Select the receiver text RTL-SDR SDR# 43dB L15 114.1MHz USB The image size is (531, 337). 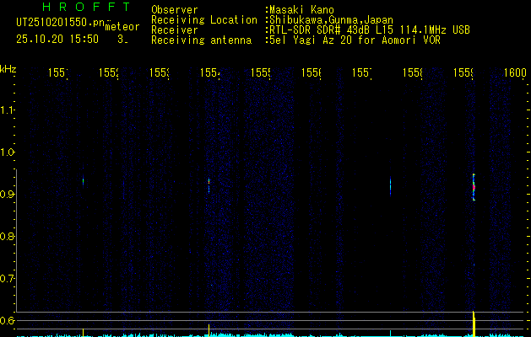pyautogui.click(x=370, y=30)
